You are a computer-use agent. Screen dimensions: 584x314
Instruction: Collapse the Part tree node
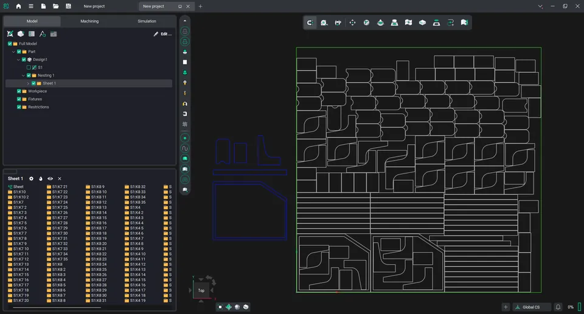(14, 52)
